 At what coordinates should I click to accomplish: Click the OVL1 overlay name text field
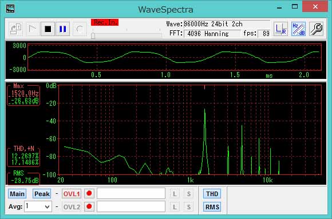pos(131,193)
